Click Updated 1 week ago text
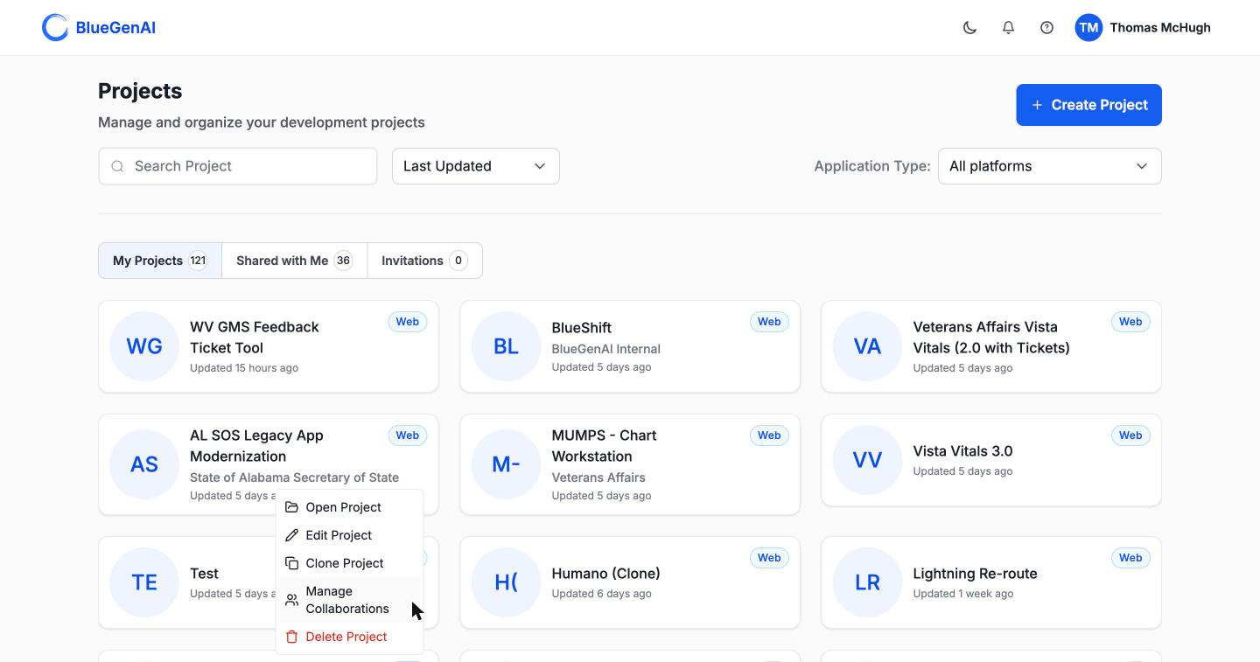Image resolution: width=1260 pixels, height=662 pixels. [x=962, y=594]
